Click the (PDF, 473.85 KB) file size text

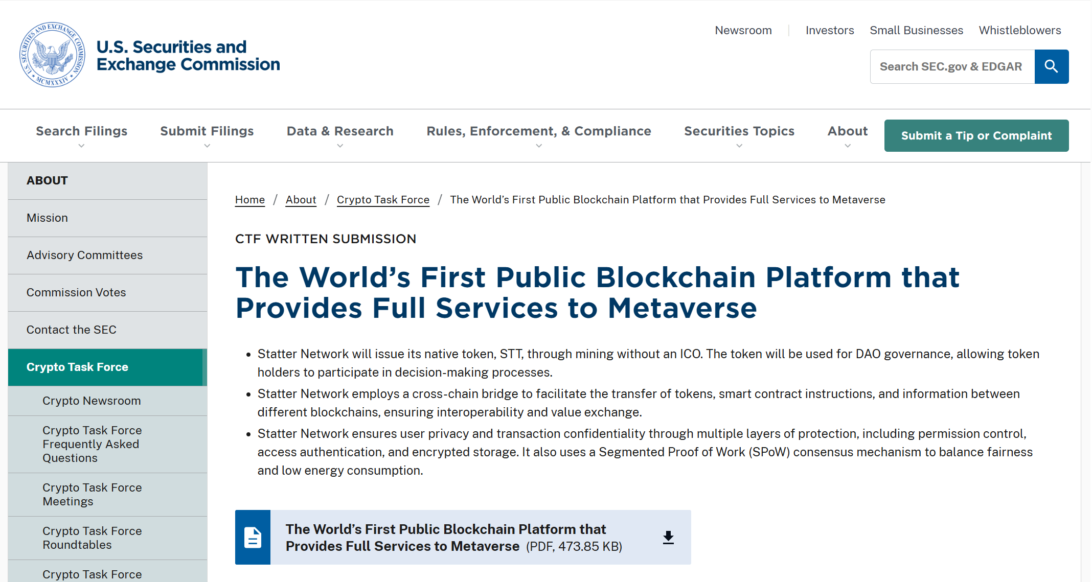coord(574,547)
